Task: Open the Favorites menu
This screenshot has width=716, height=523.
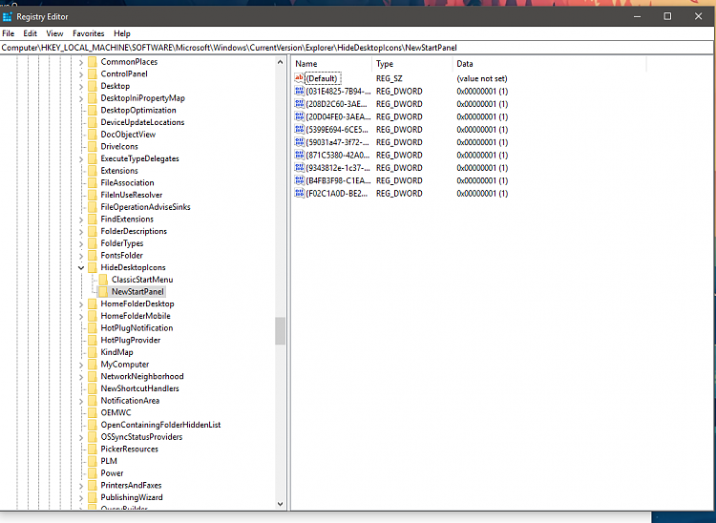Action: [88, 33]
